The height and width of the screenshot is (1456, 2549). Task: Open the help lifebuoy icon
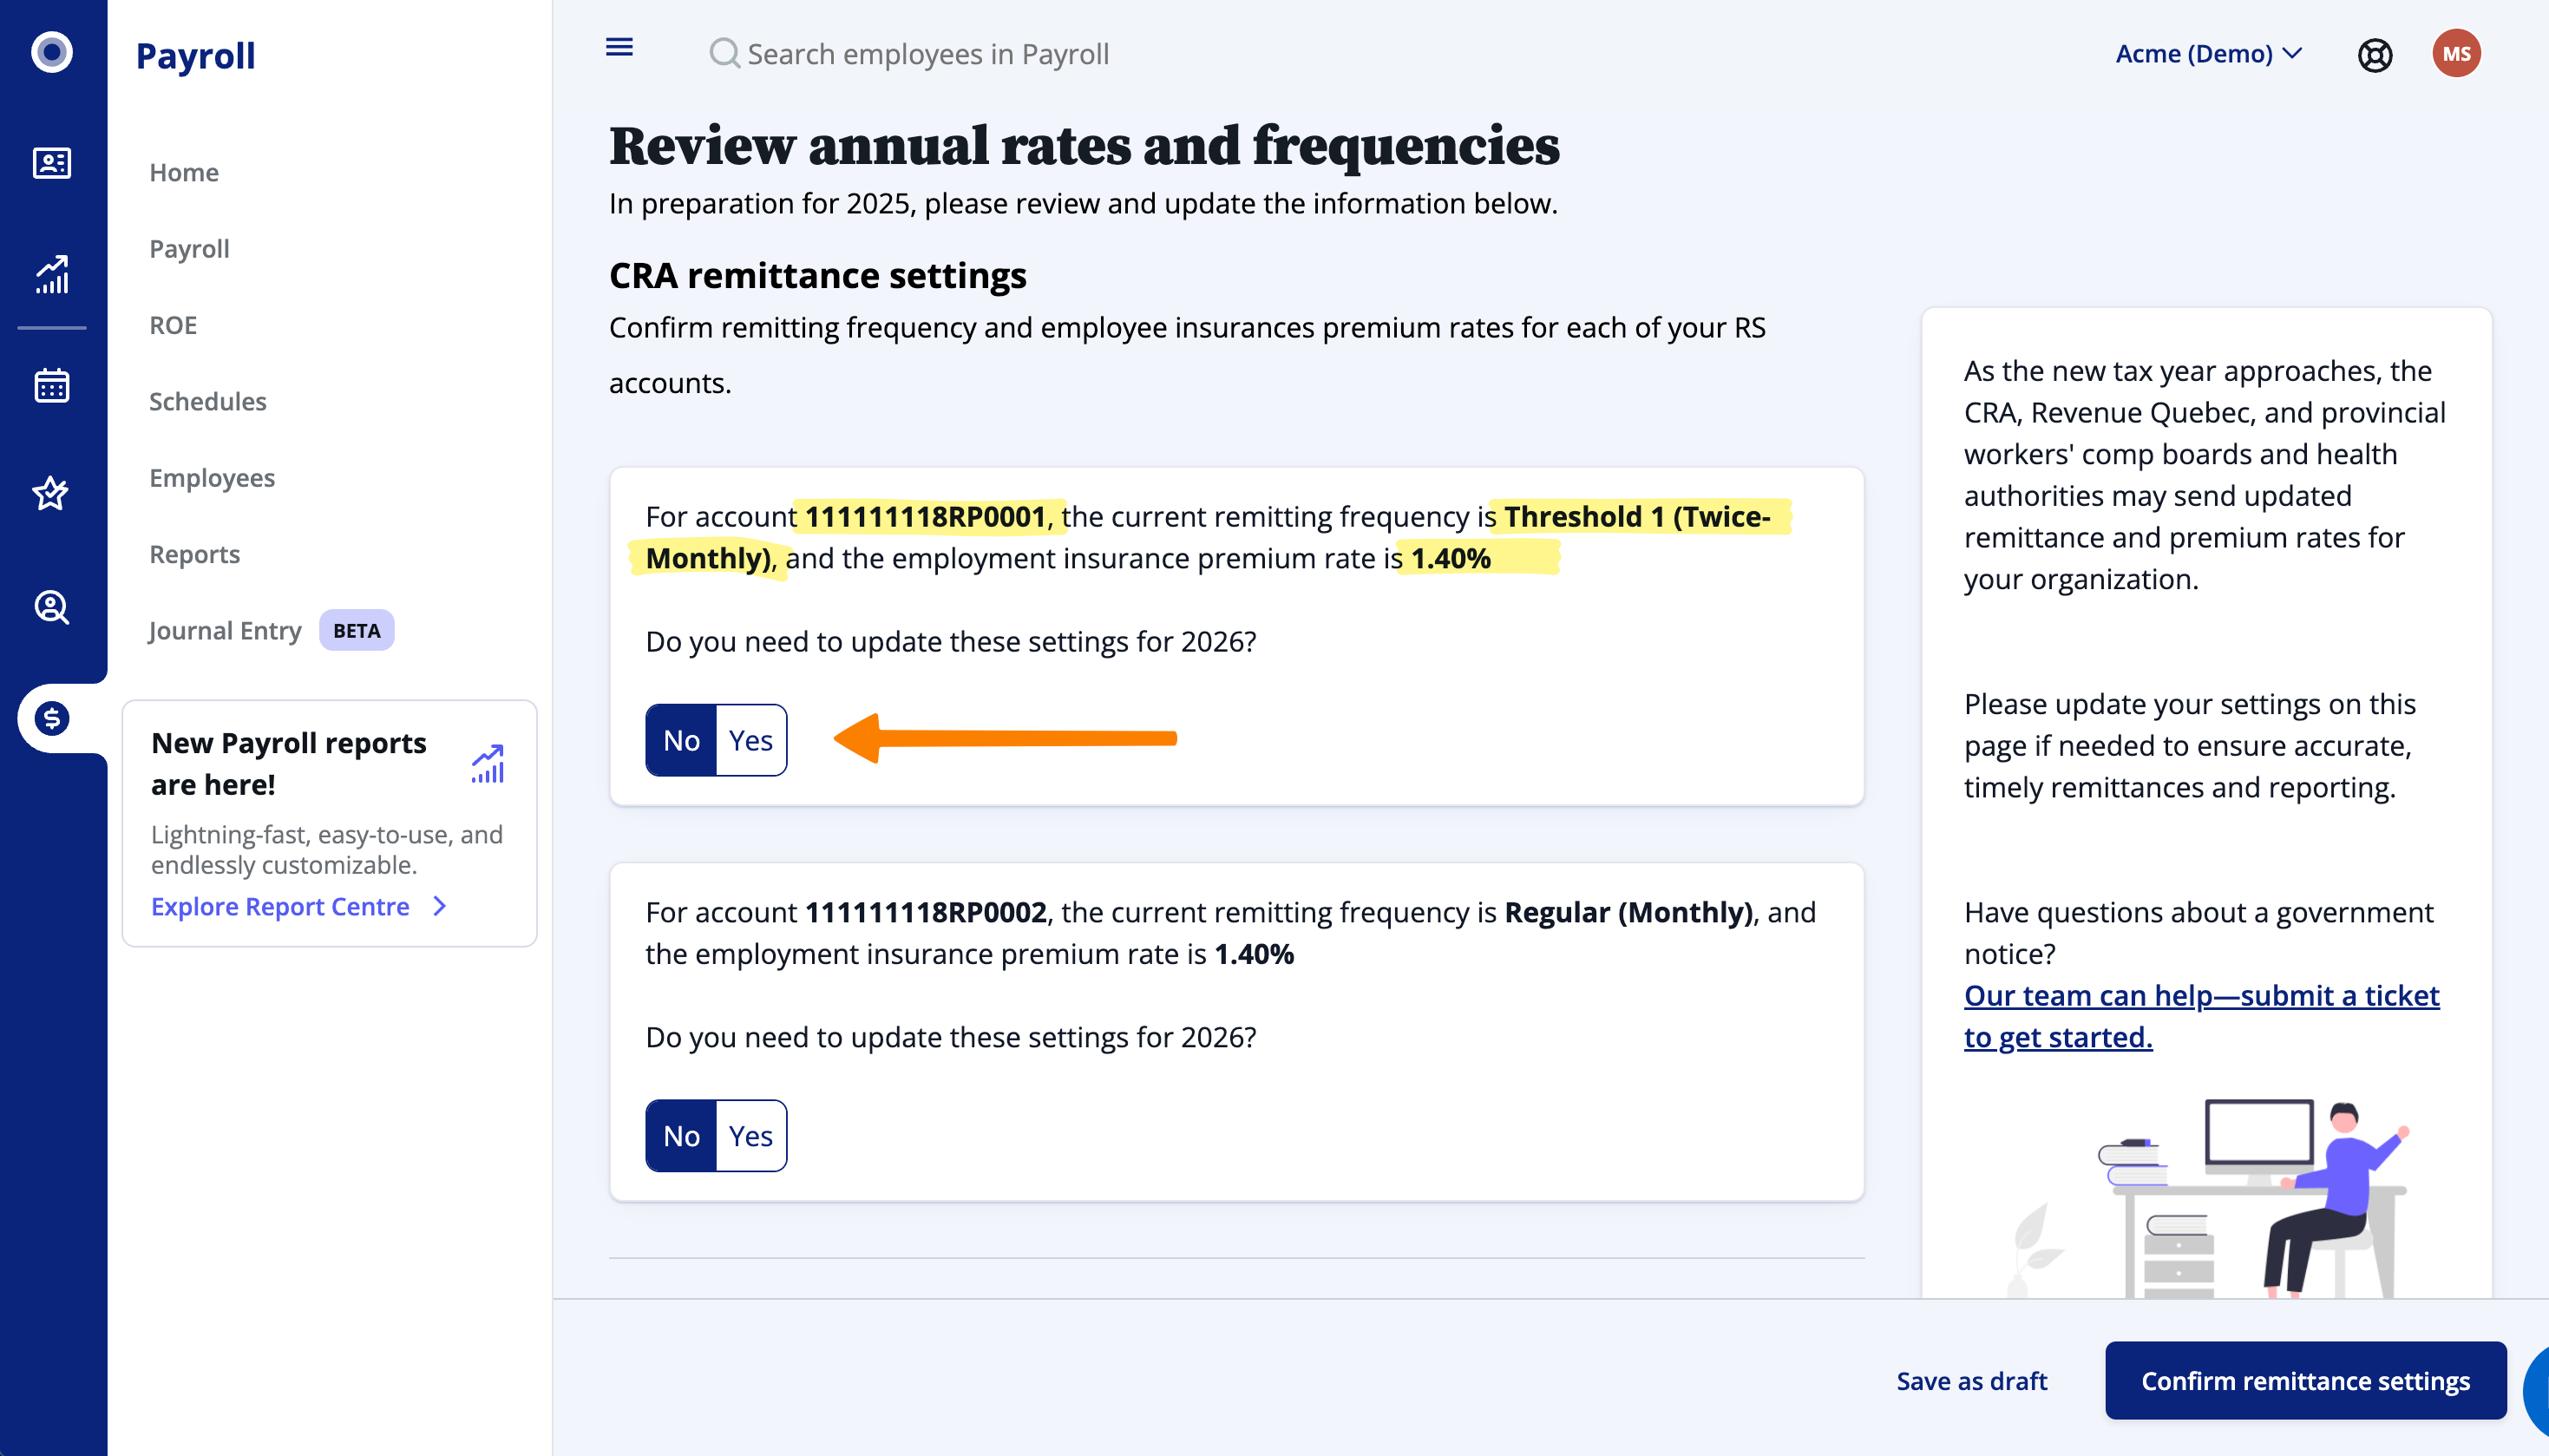point(2374,54)
